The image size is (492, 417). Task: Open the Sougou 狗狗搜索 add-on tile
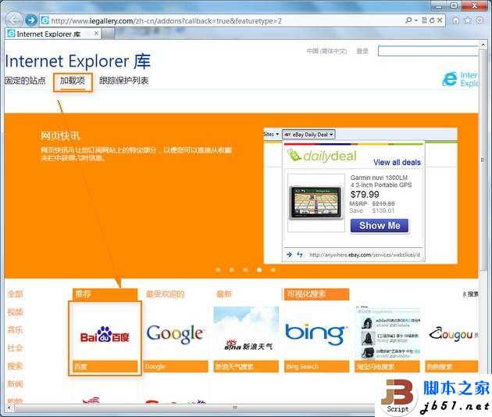(x=452, y=340)
